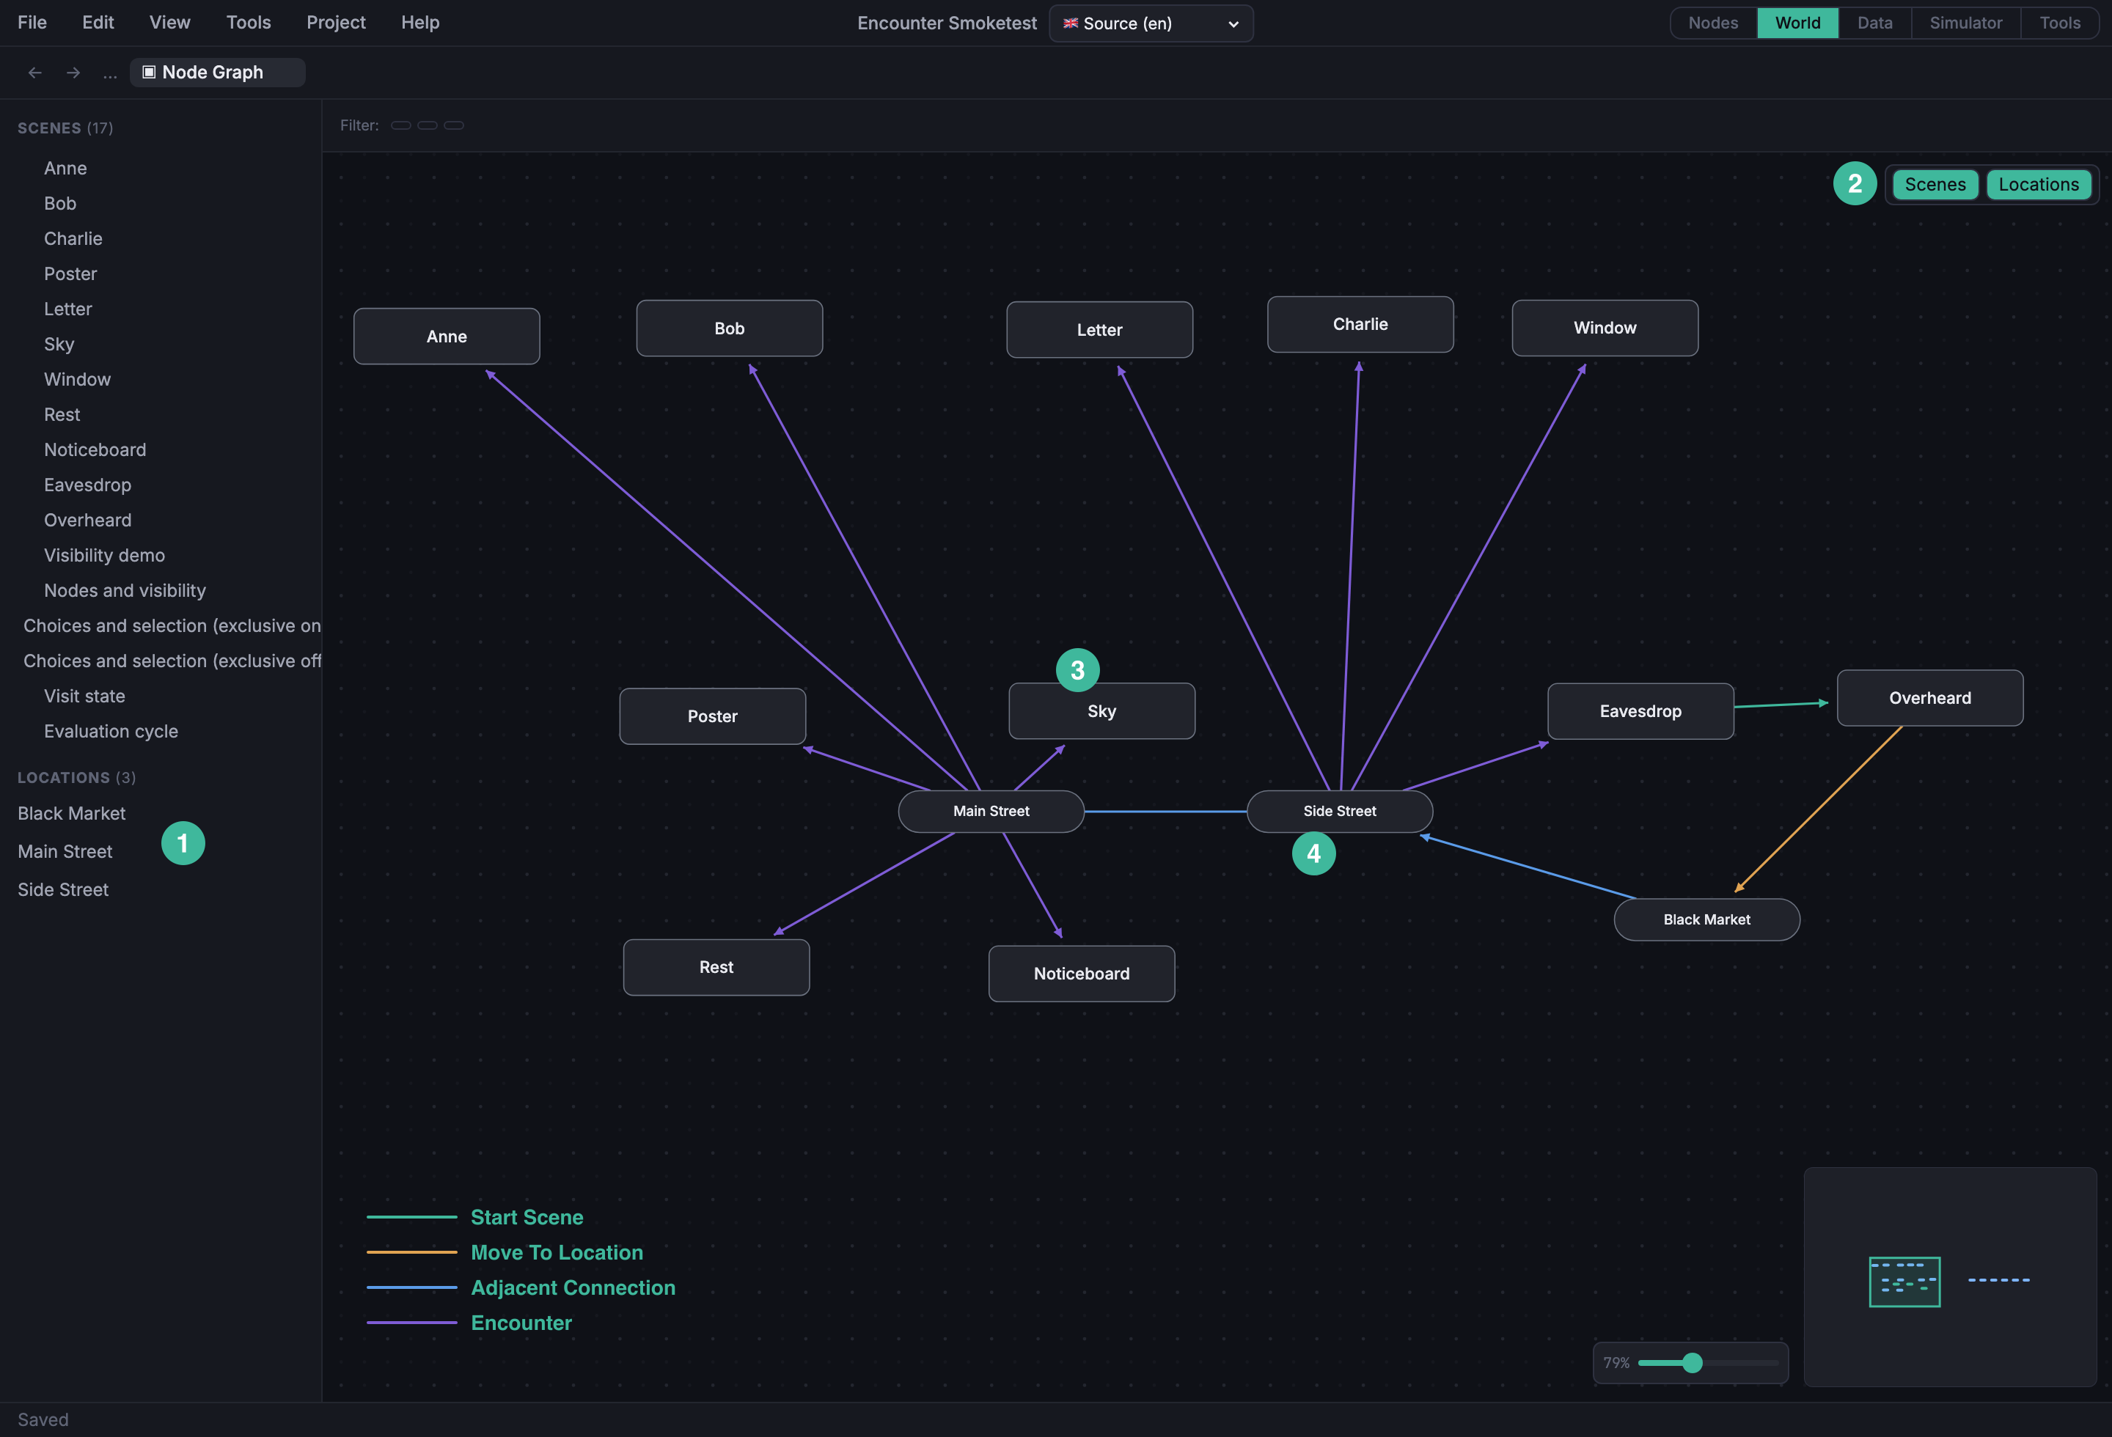Screen dimensions: 2112x1437
Task: Click the Adjacent Connection legend label
Action: 573,1287
